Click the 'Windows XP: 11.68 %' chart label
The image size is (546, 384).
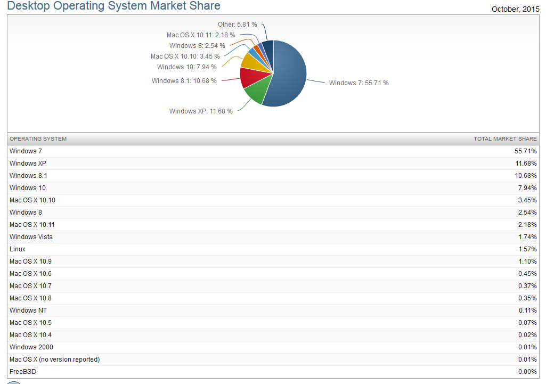[x=201, y=111]
